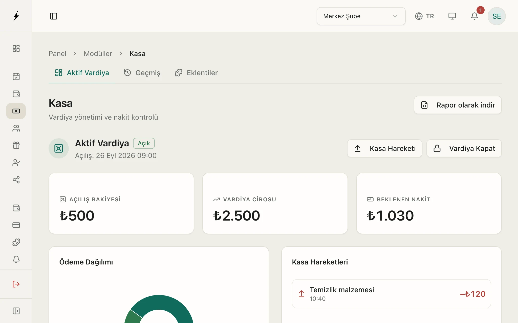
Task: Click the Beklenen Nakit ₺1.030 card
Action: [429, 203]
